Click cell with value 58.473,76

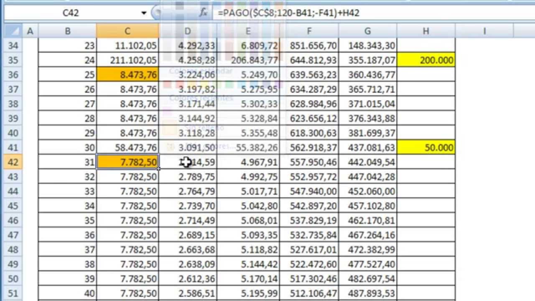click(x=127, y=148)
